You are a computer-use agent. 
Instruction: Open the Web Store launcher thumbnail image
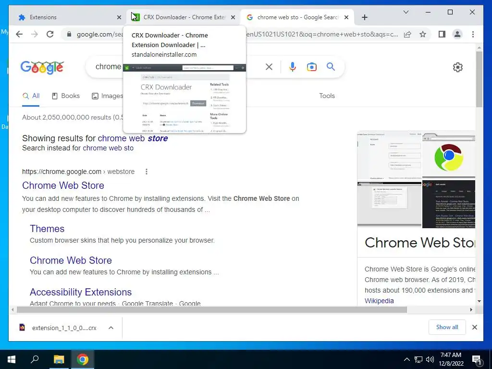(389, 204)
